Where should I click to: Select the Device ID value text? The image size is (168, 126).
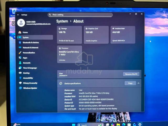96,99
